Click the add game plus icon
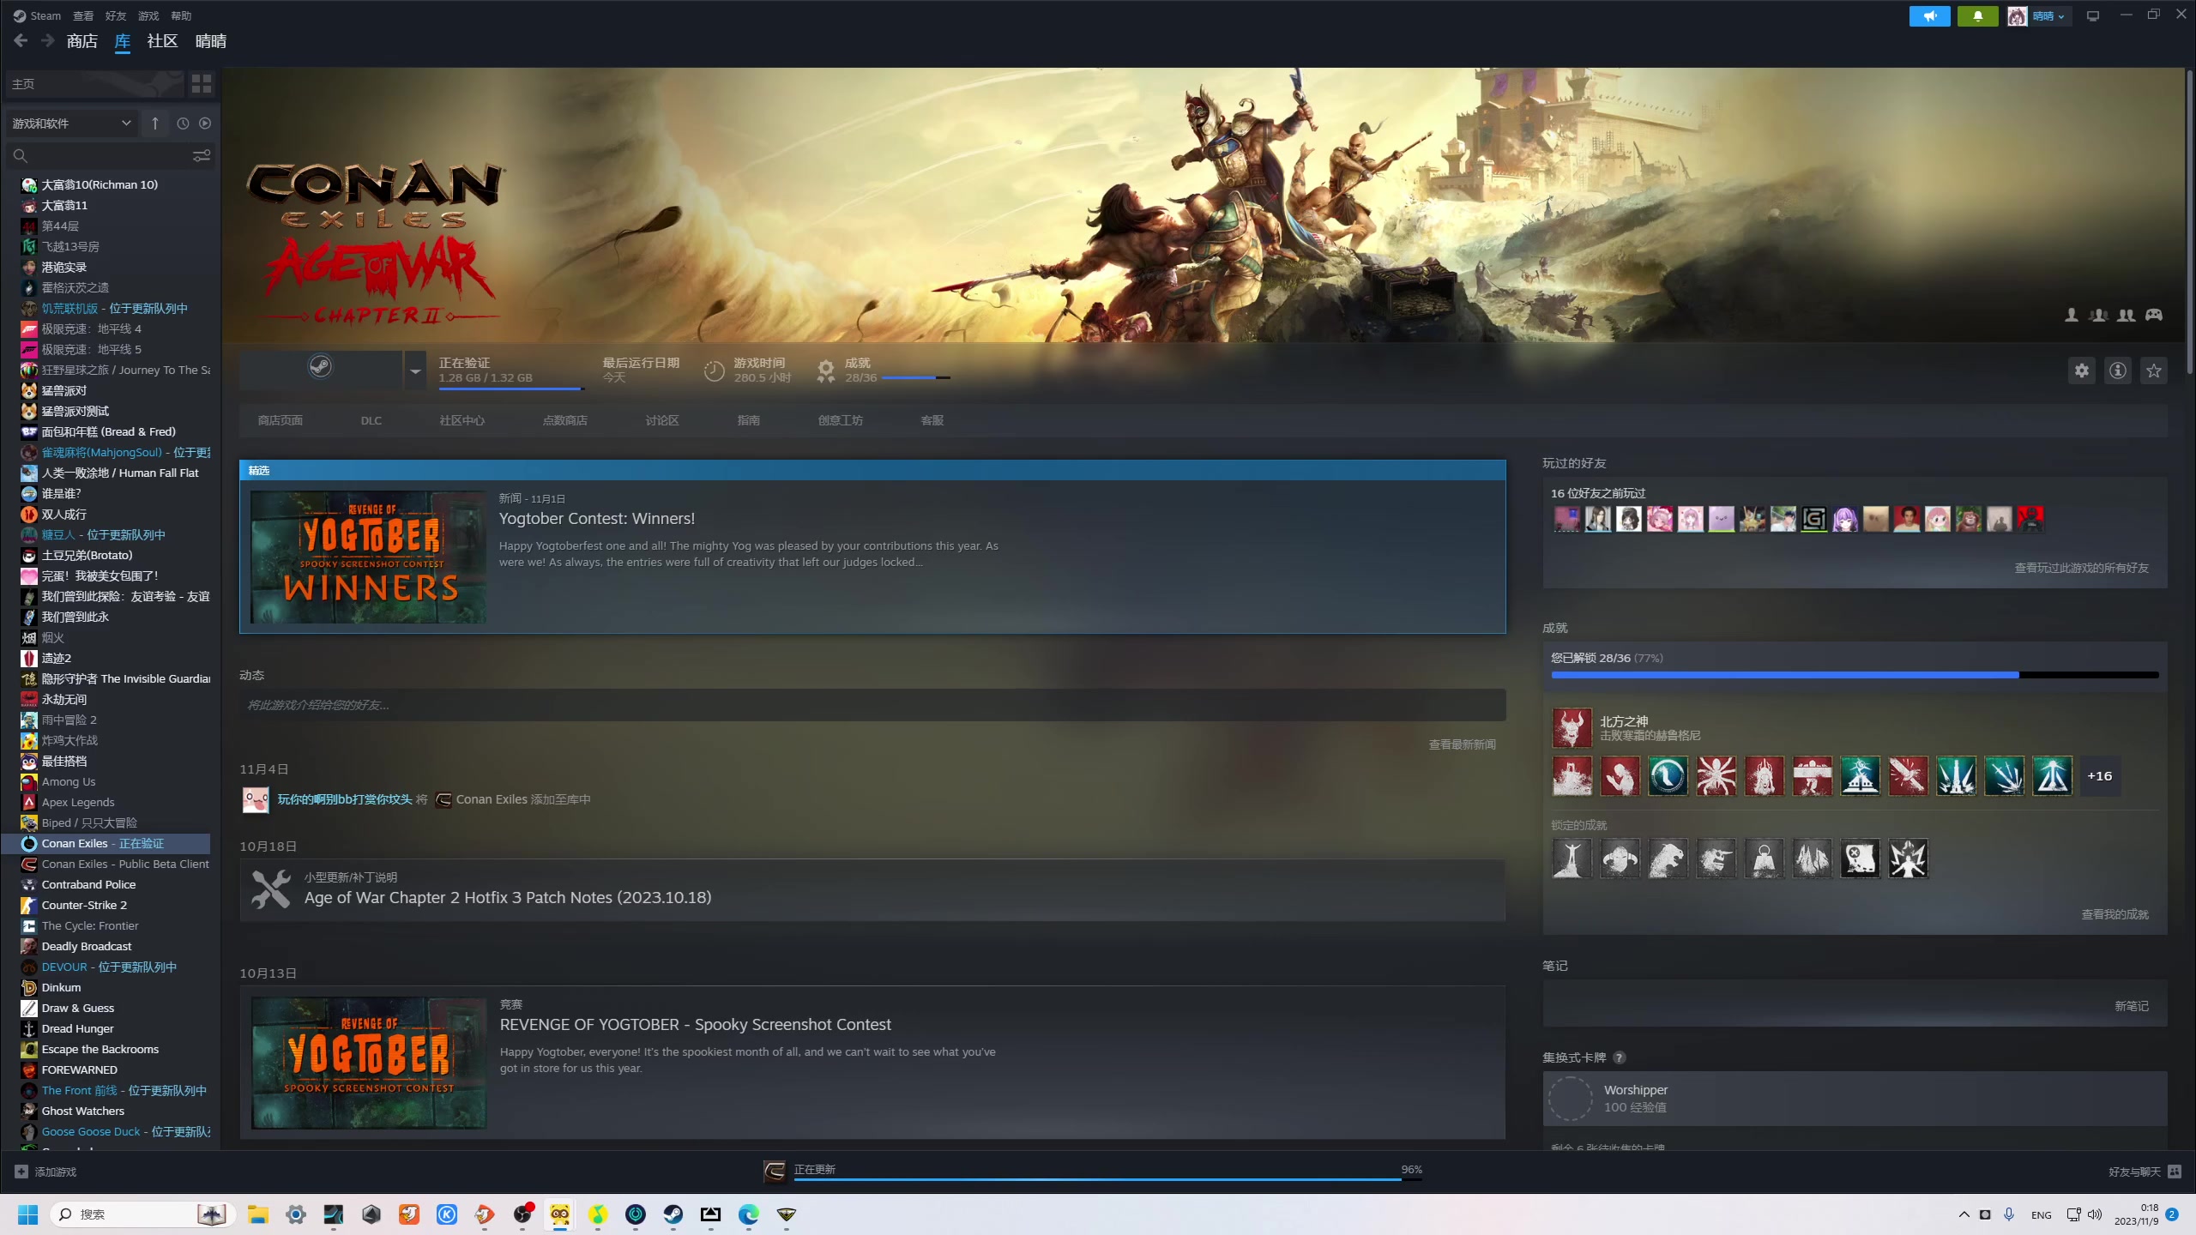This screenshot has width=2196, height=1235. [21, 1172]
